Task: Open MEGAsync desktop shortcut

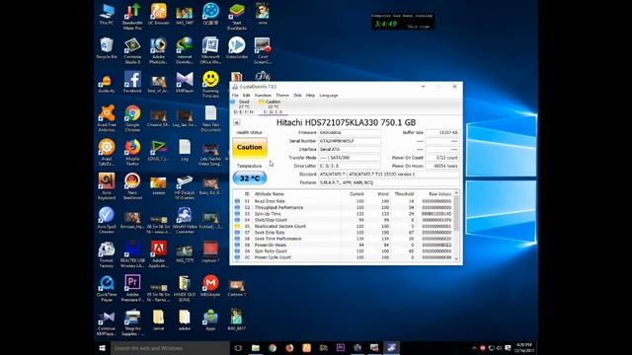Action: click(x=210, y=286)
